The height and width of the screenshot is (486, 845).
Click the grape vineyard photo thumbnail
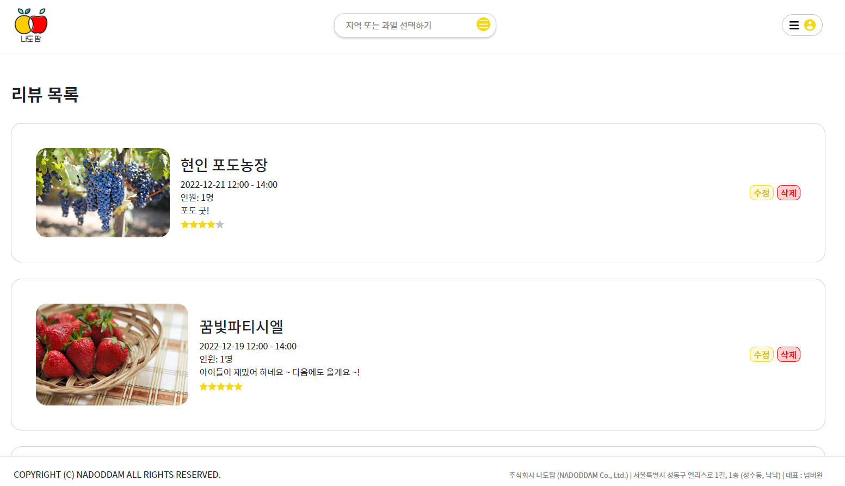click(x=102, y=192)
